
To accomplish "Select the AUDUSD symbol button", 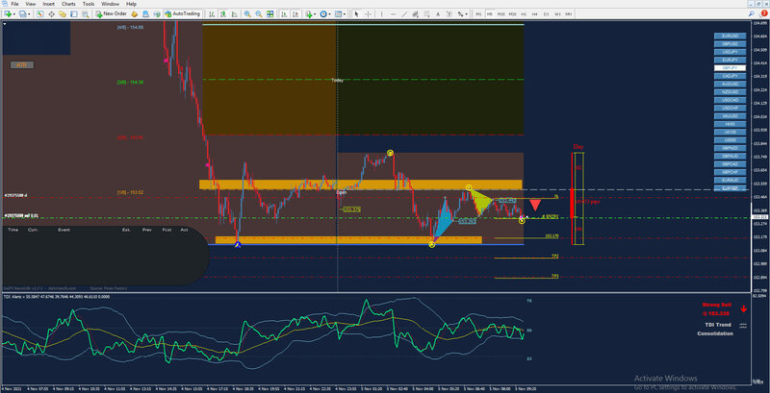I will click(x=731, y=84).
